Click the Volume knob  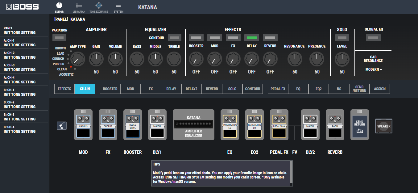pyautogui.click(x=115, y=59)
